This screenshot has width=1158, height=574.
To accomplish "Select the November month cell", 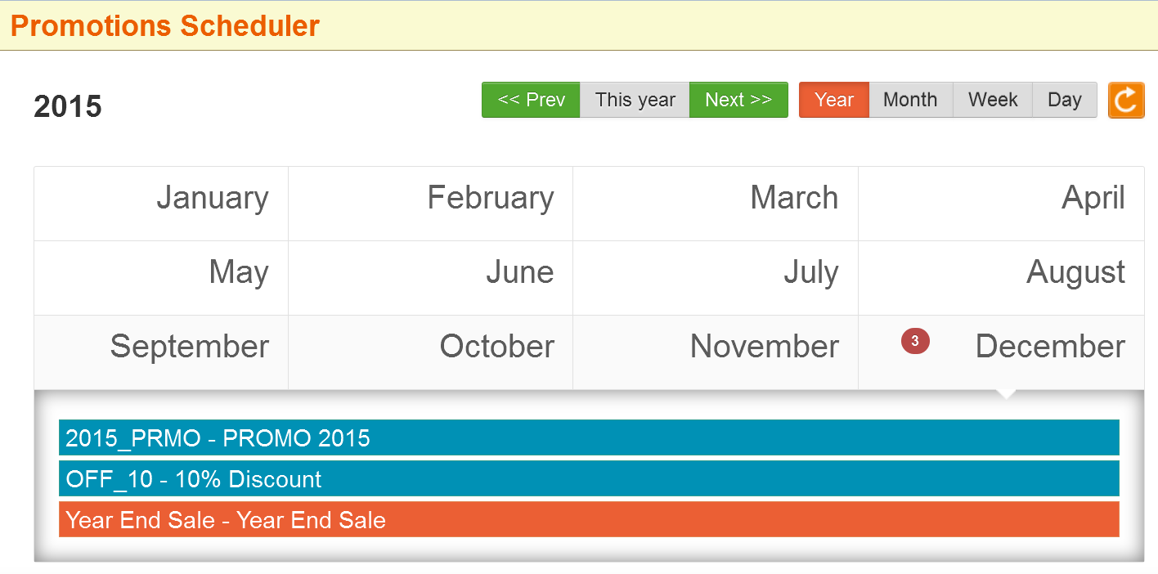I will [x=716, y=352].
